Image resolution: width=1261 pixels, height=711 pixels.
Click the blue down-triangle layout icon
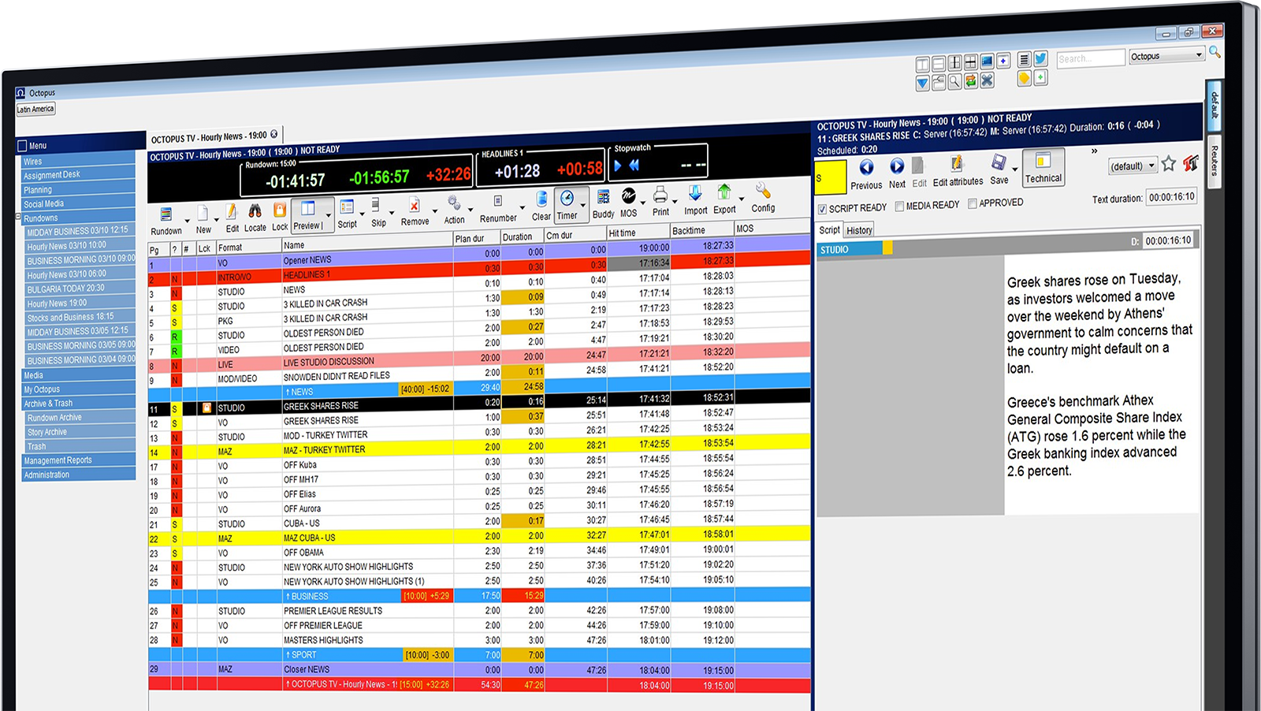(923, 82)
